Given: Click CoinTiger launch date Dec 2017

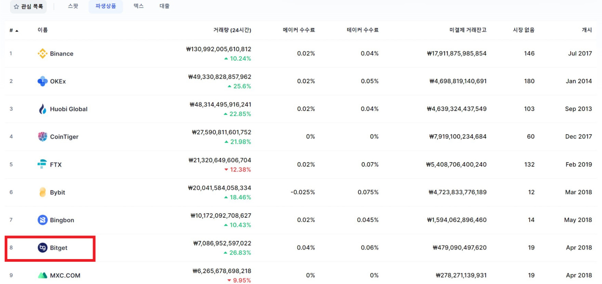Looking at the screenshot, I should [x=579, y=137].
